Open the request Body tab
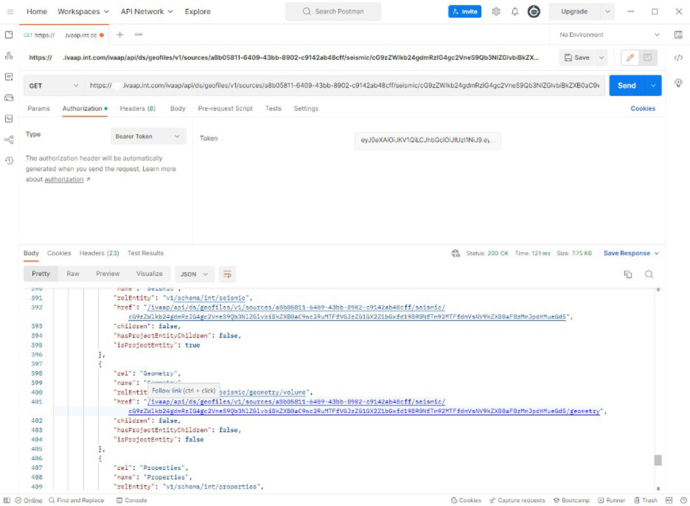 point(178,108)
